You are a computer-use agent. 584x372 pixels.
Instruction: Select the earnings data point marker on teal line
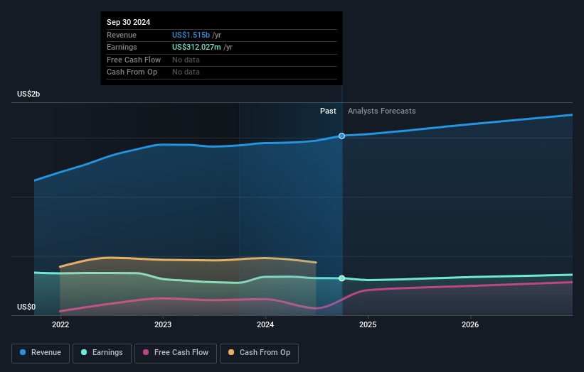(x=342, y=278)
